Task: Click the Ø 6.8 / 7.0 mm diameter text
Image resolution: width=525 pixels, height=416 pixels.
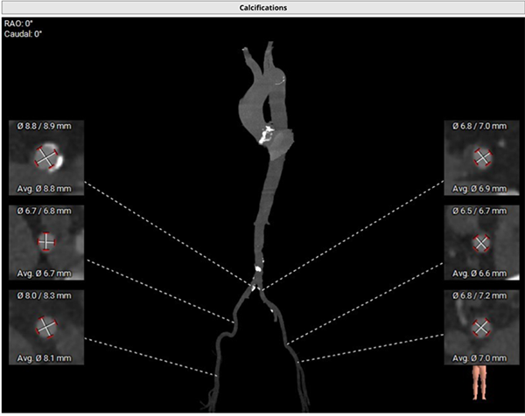Action: click(479, 126)
